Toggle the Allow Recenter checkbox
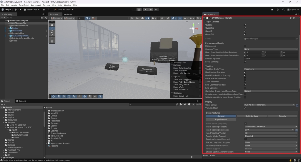301x162 pixels. (245, 82)
